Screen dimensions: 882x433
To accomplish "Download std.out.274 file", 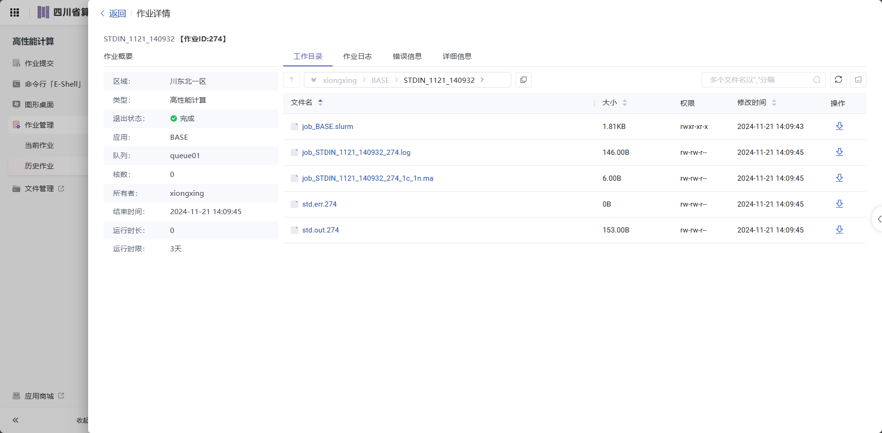I will click(839, 230).
